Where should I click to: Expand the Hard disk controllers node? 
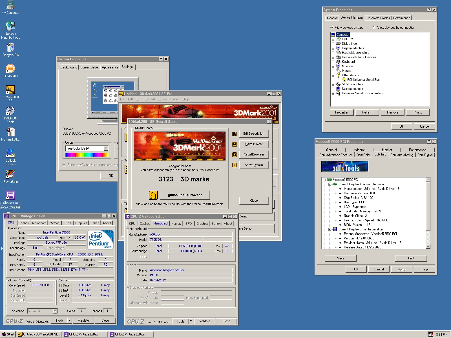point(333,53)
